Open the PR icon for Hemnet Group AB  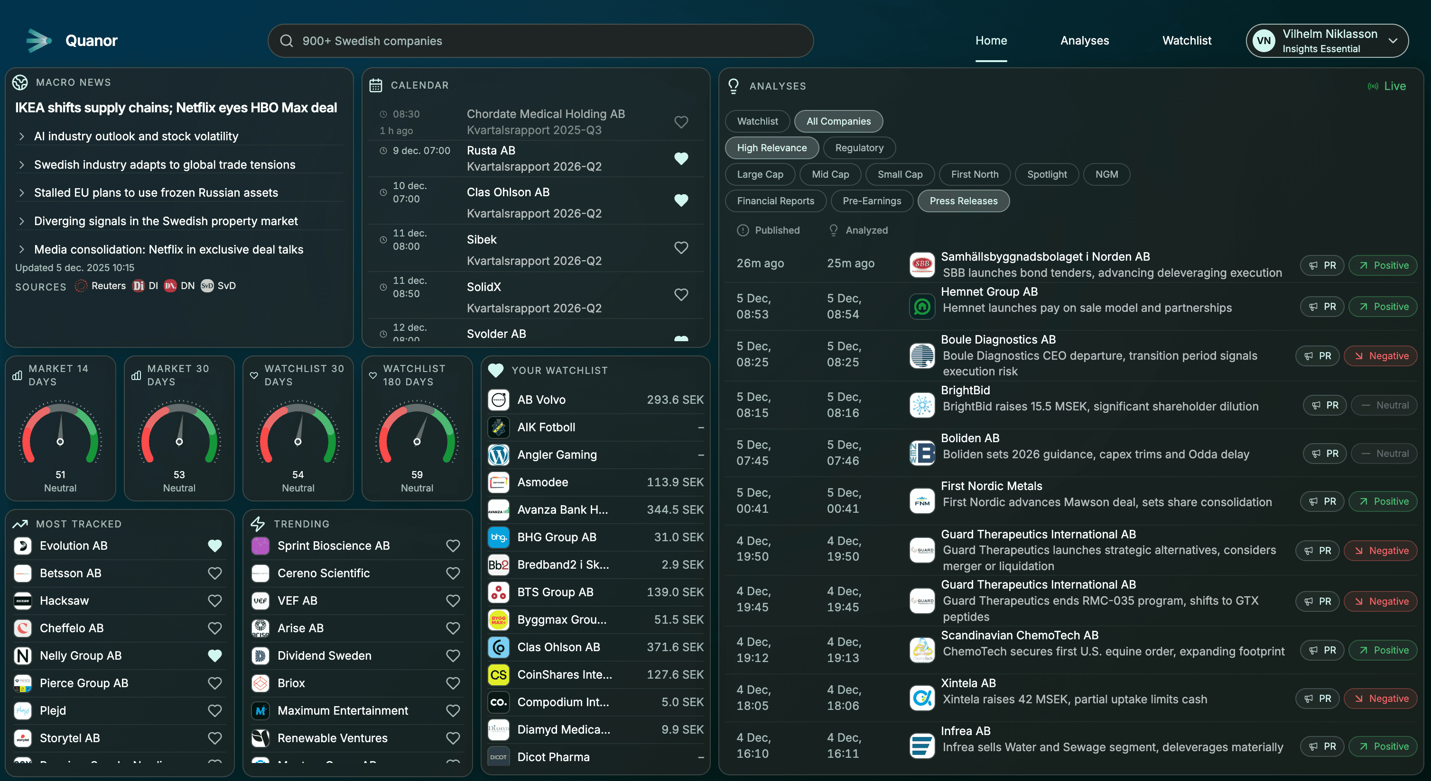[1322, 306]
